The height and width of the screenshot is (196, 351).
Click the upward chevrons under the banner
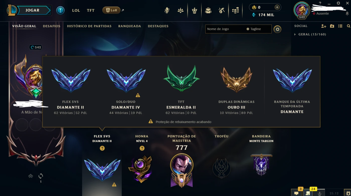[31, 176]
